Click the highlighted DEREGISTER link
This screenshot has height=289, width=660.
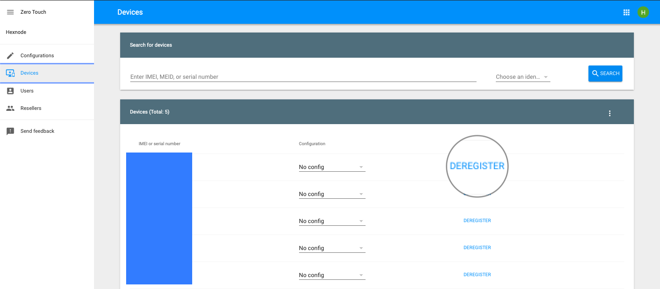pyautogui.click(x=477, y=165)
